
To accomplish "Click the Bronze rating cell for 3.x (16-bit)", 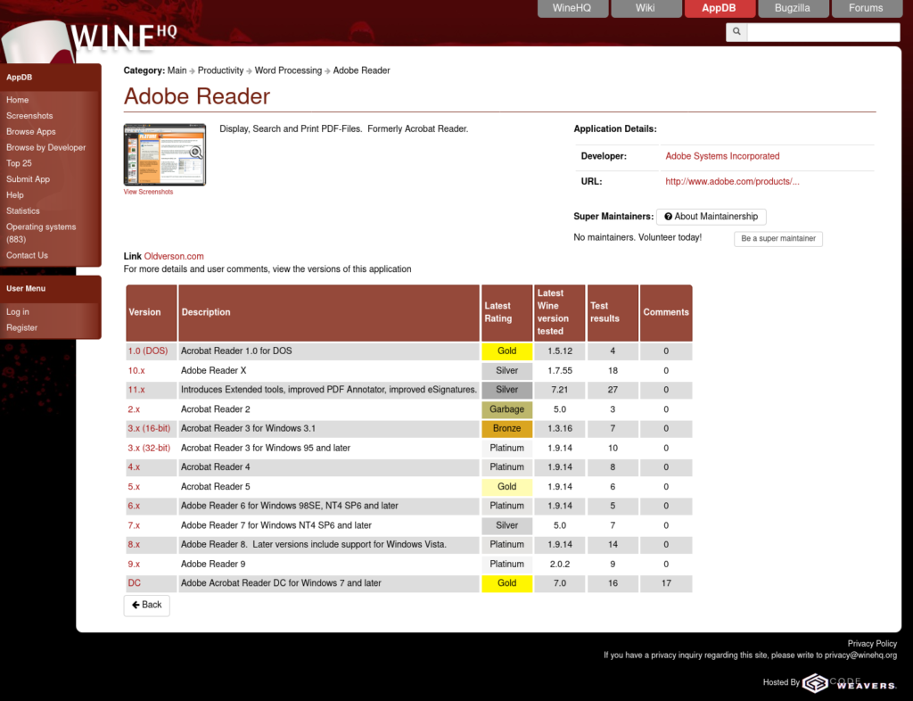I will (x=506, y=428).
